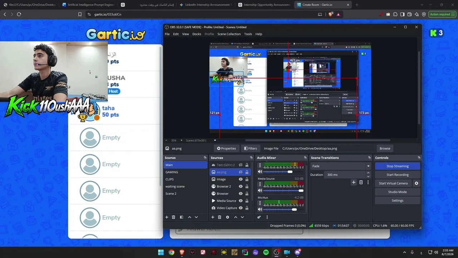Image resolution: width=458 pixels, height=258 pixels.
Task: Open the OBS Edit menu
Action: [176, 34]
